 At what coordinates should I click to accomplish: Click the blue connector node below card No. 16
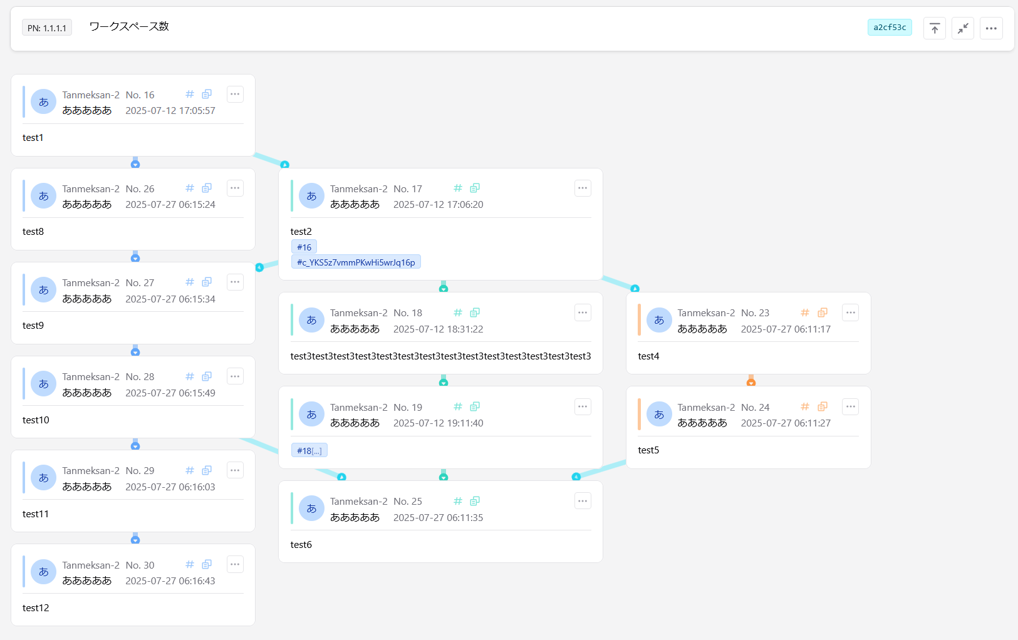coord(135,164)
